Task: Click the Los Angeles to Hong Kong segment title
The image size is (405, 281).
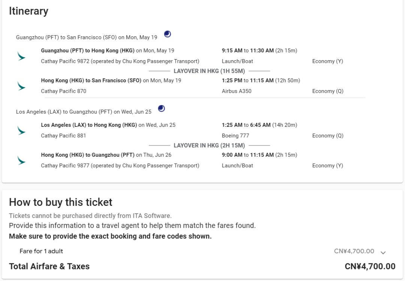Action: point(89,125)
